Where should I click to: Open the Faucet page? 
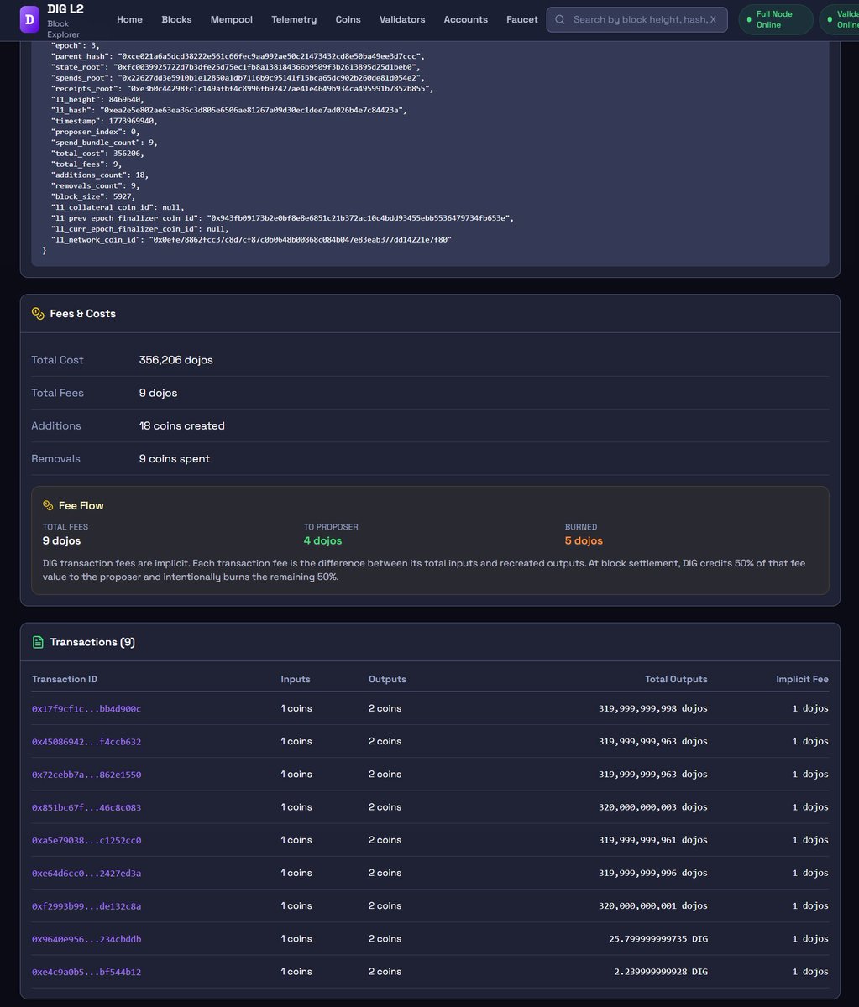(522, 19)
